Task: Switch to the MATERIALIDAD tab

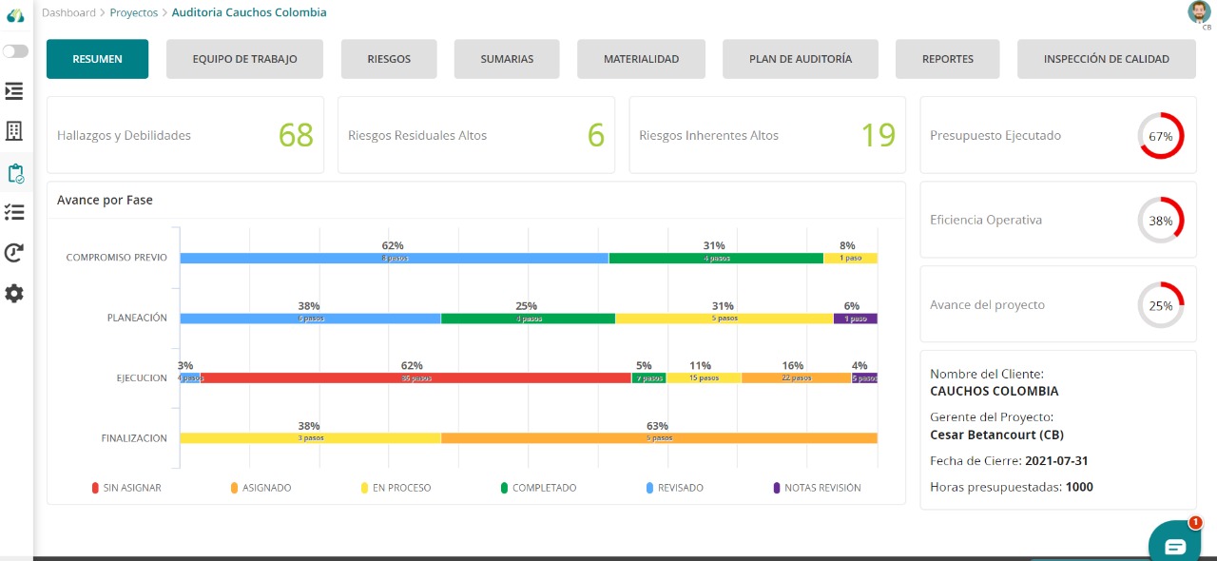Action: click(641, 58)
